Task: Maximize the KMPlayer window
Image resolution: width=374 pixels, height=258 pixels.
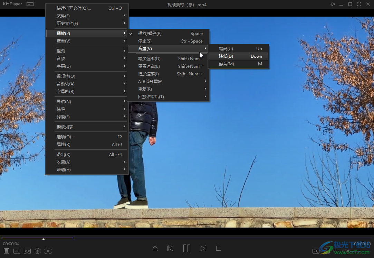Action: click(350, 4)
